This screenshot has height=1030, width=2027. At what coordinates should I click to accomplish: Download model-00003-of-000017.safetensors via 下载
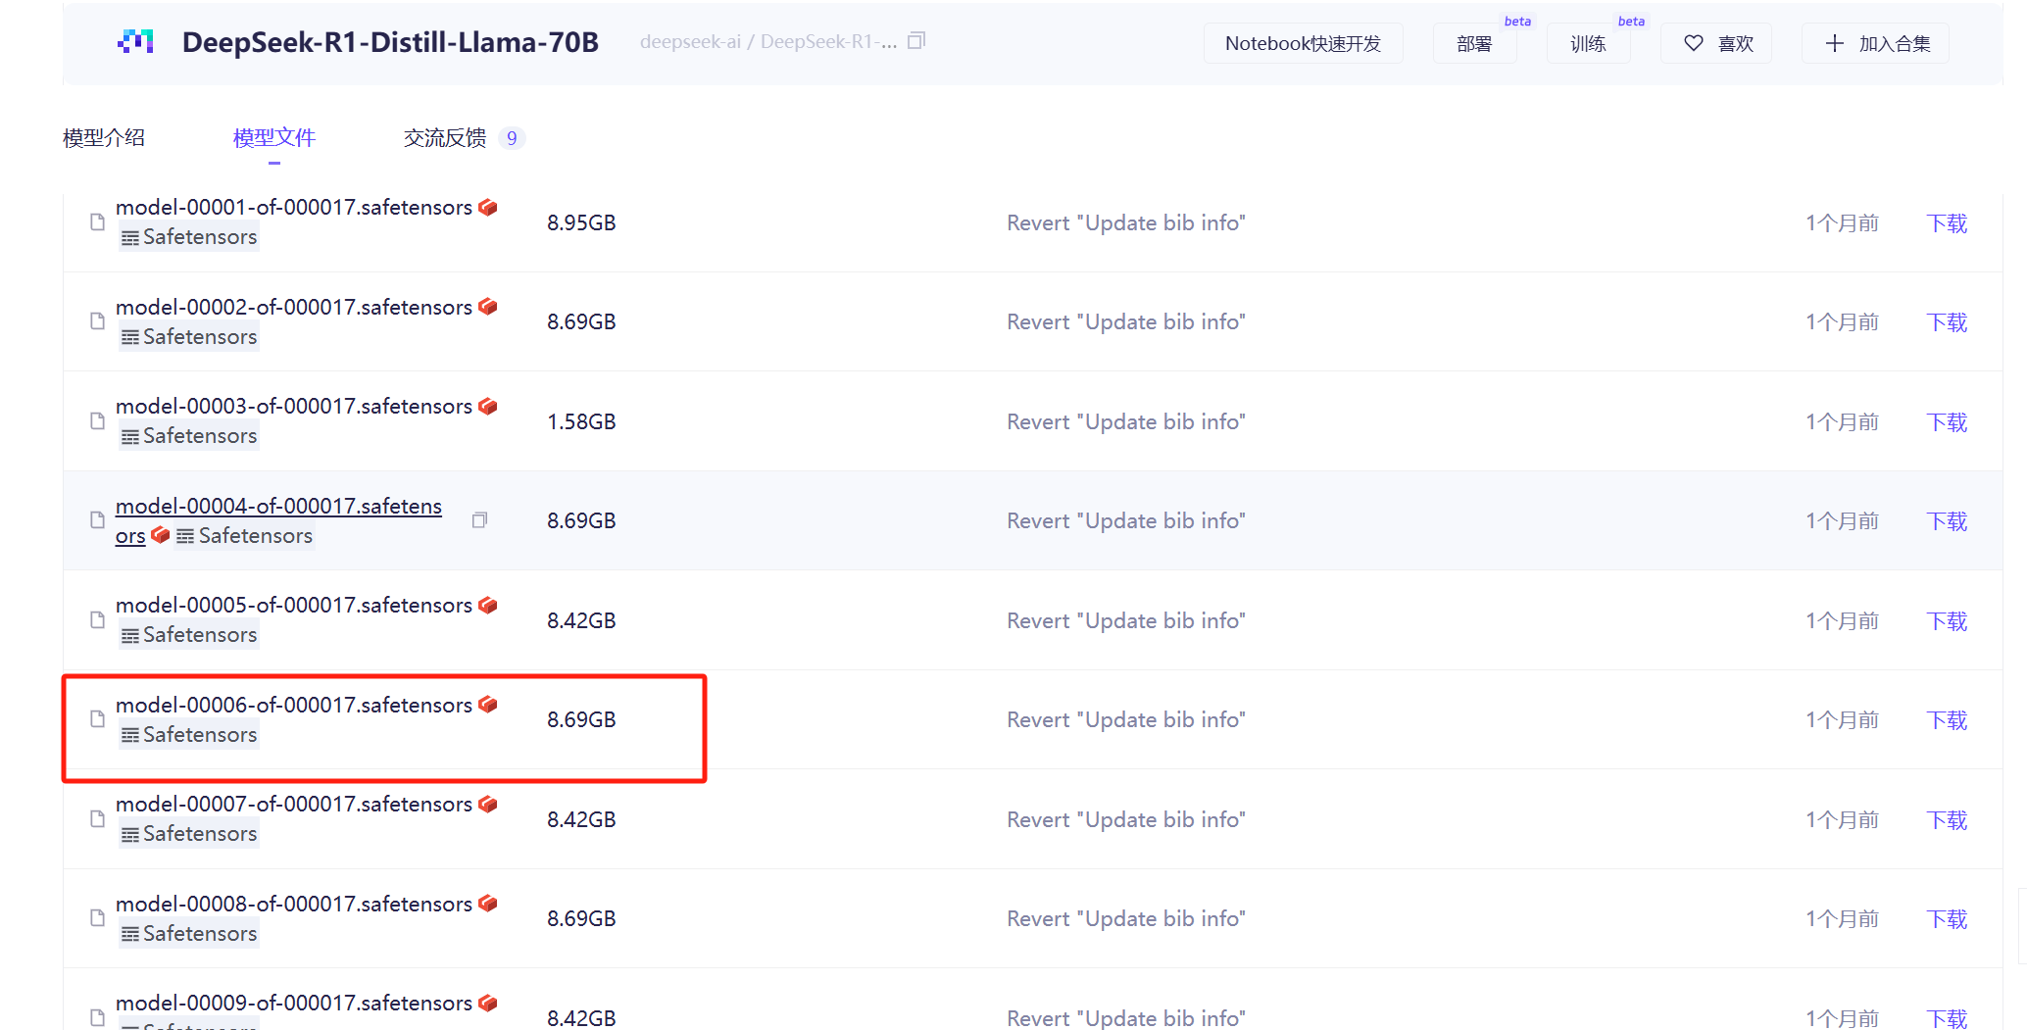(1947, 422)
